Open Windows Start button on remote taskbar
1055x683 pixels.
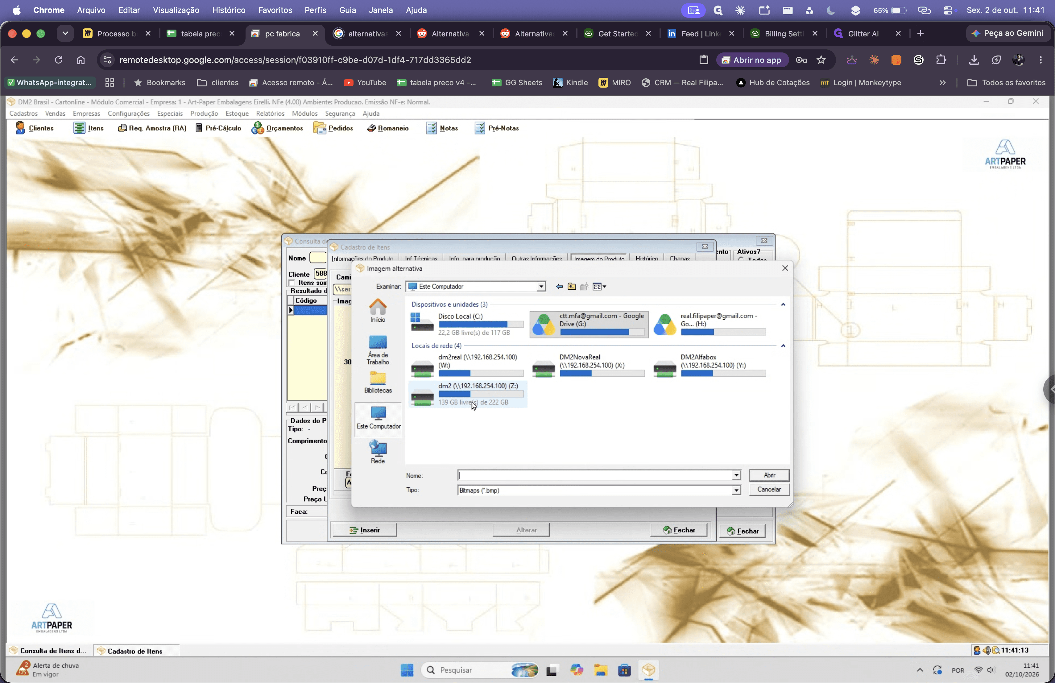(x=407, y=670)
